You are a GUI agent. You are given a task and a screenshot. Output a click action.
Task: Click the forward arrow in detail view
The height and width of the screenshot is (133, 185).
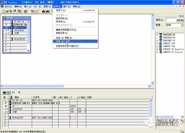8,93
